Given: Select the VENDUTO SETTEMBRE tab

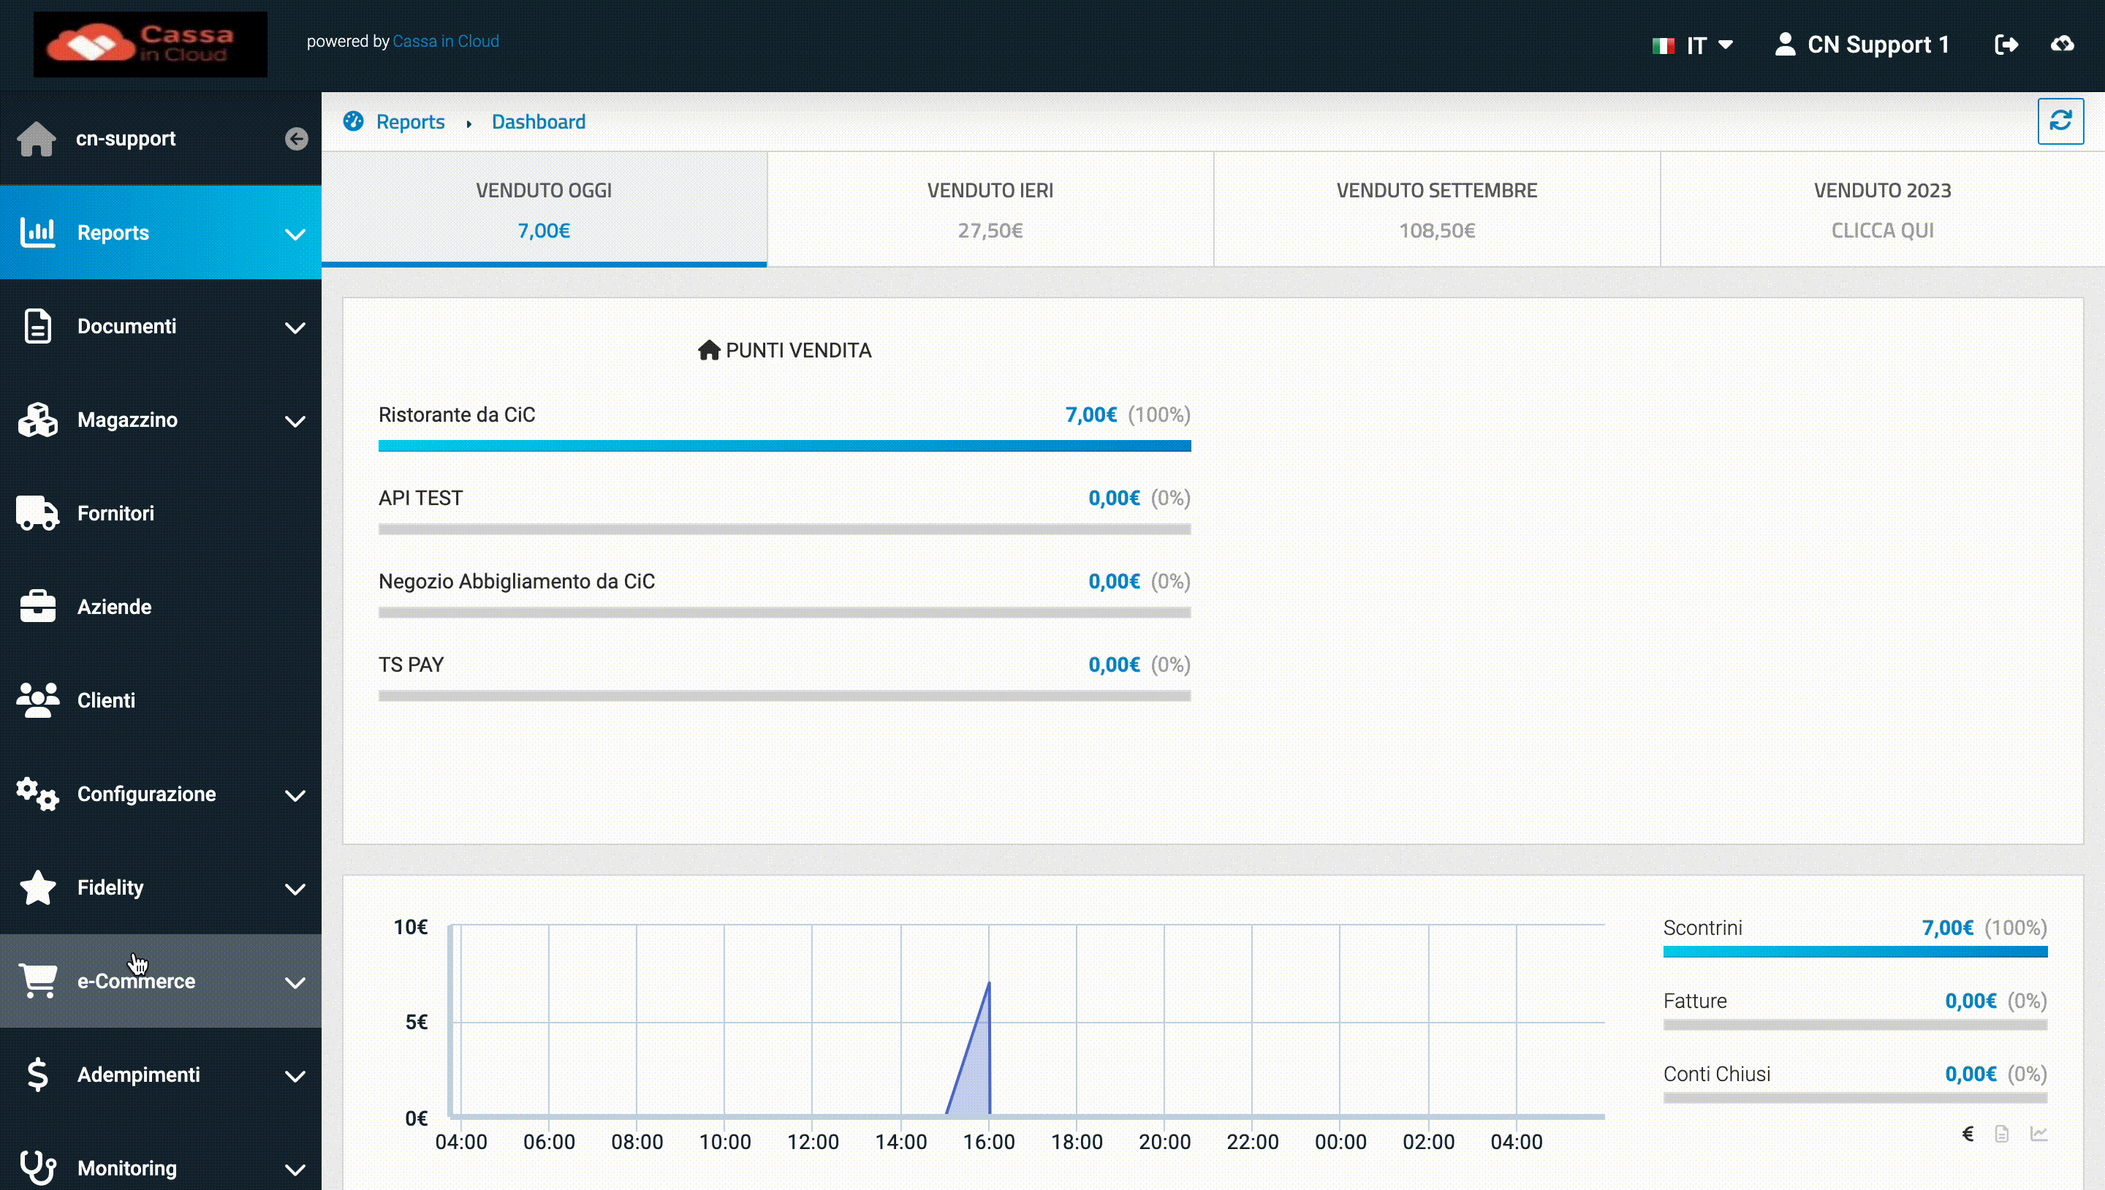Looking at the screenshot, I should [x=1436, y=209].
